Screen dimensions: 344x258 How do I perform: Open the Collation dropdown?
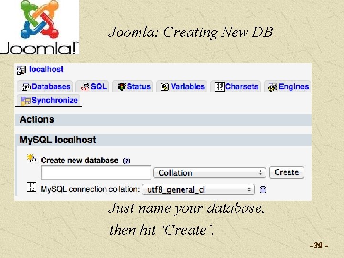tap(210, 172)
